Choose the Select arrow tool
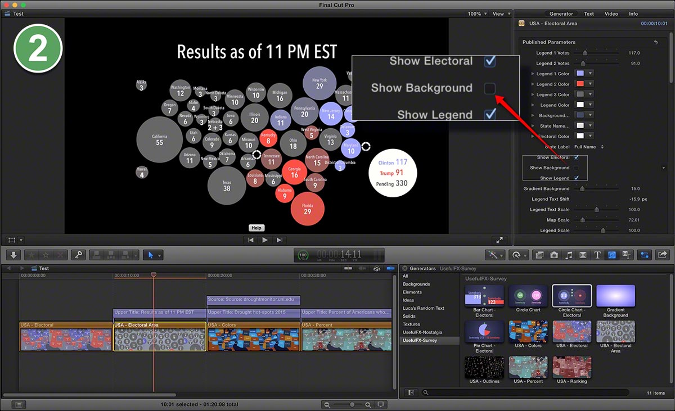 [150, 255]
